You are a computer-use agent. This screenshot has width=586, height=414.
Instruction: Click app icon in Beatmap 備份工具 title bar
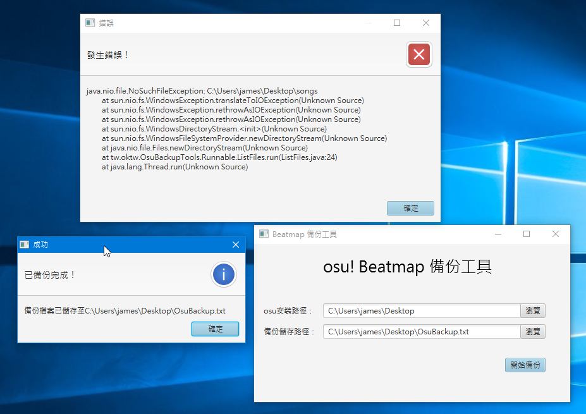coord(264,234)
